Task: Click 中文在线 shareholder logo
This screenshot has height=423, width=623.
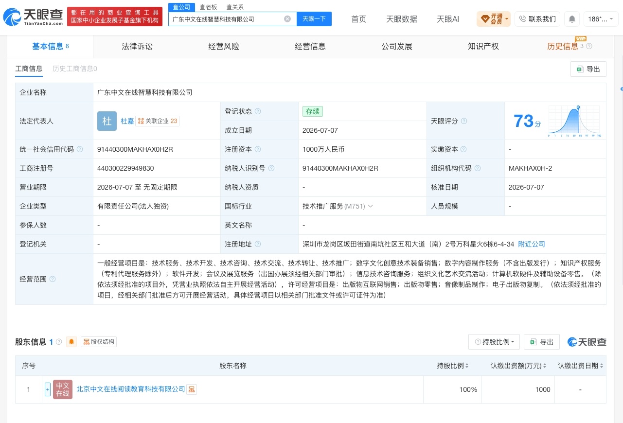Action: click(x=63, y=389)
